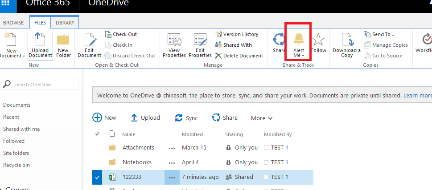Screen dimensions: 432x190
Task: Open Recent in the left navigation
Action: 11,117
